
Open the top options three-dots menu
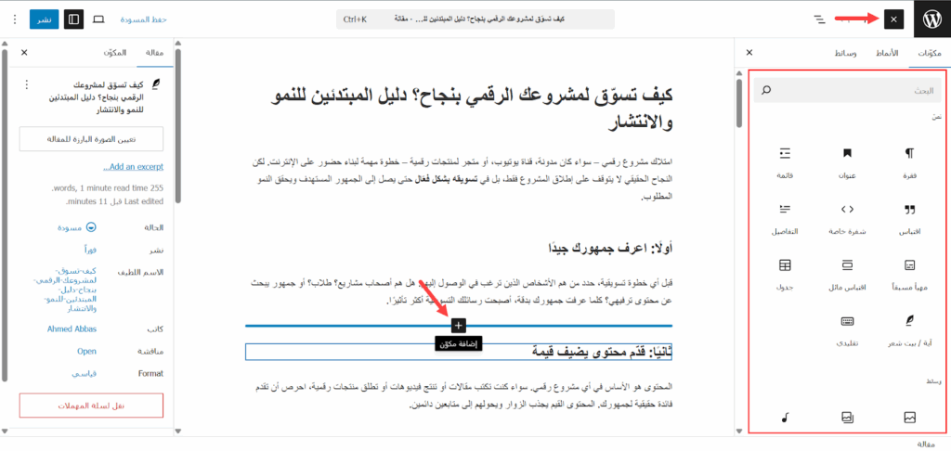[x=15, y=19]
